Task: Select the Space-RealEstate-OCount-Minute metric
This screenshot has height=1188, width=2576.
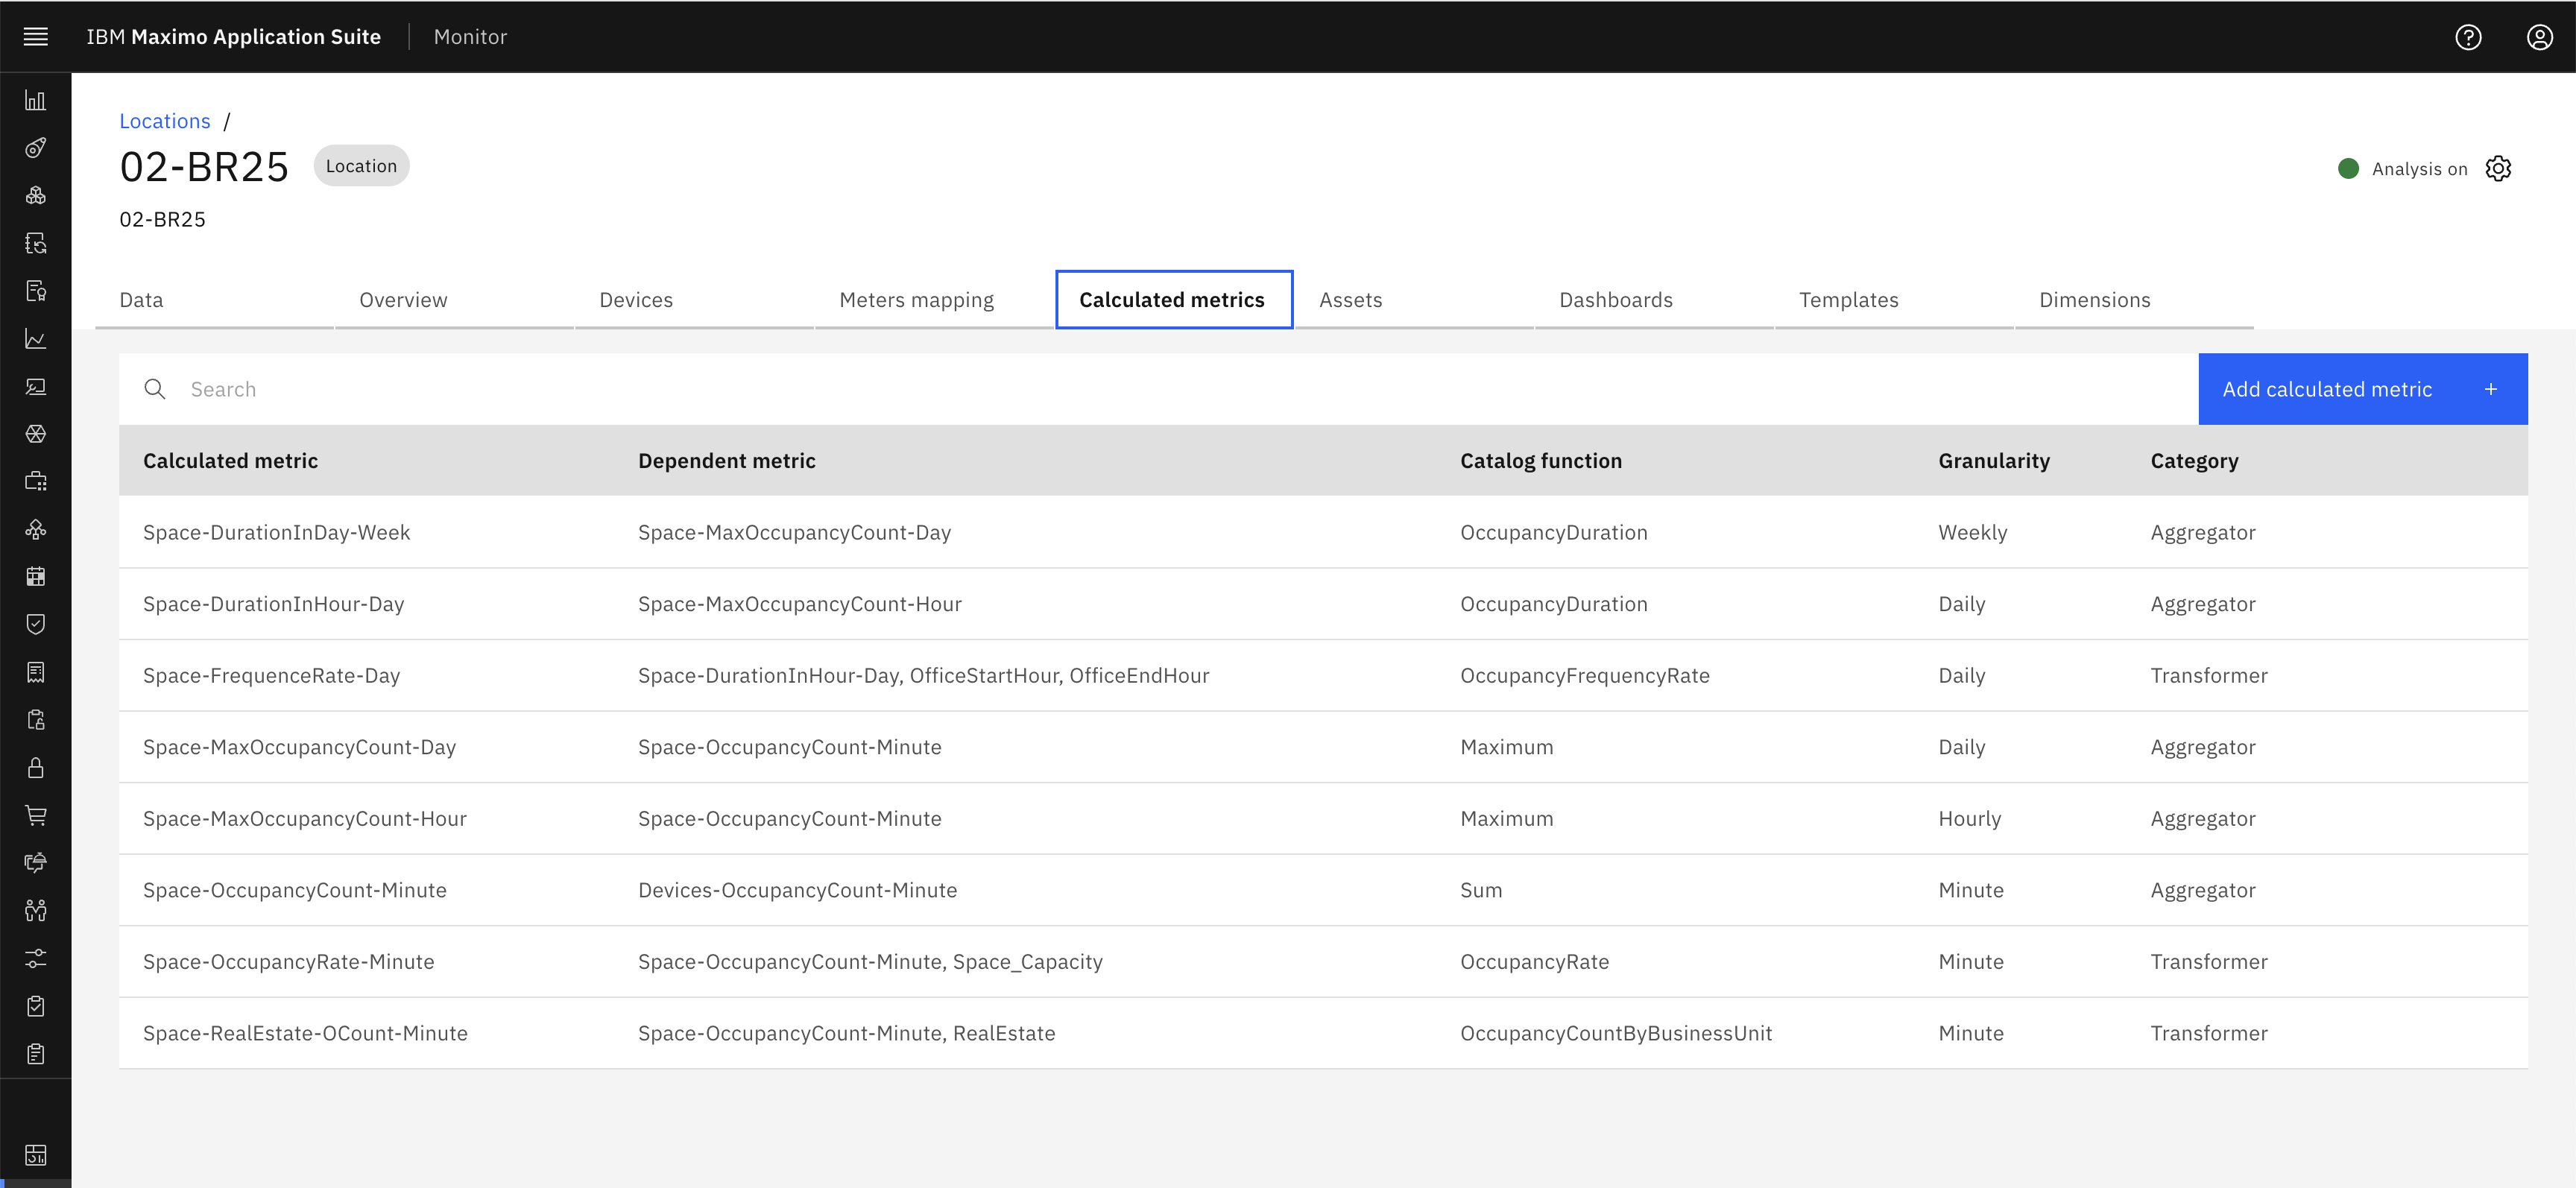Action: [x=306, y=1033]
